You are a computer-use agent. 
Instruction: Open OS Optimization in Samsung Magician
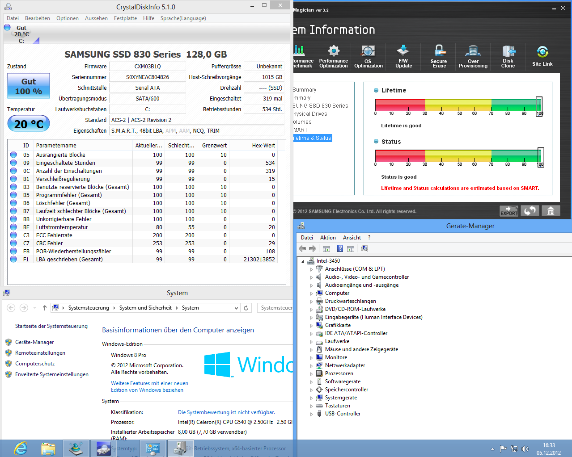tap(368, 56)
